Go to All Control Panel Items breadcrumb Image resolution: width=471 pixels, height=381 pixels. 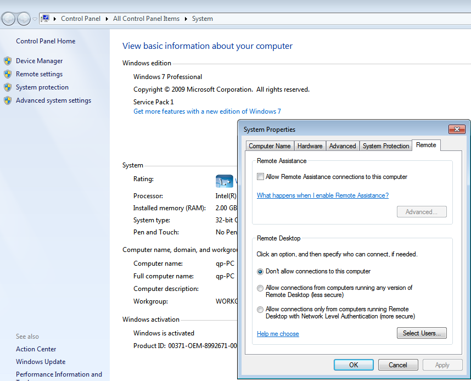146,19
